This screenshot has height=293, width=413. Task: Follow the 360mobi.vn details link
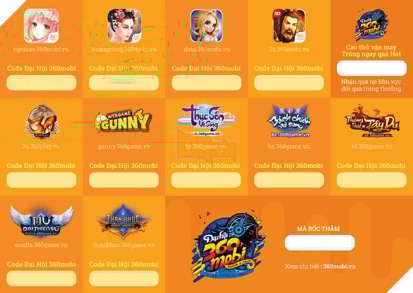[x=340, y=266]
